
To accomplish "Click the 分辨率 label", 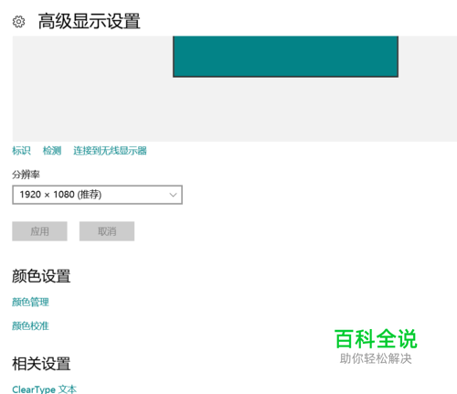I will pyautogui.click(x=26, y=175).
